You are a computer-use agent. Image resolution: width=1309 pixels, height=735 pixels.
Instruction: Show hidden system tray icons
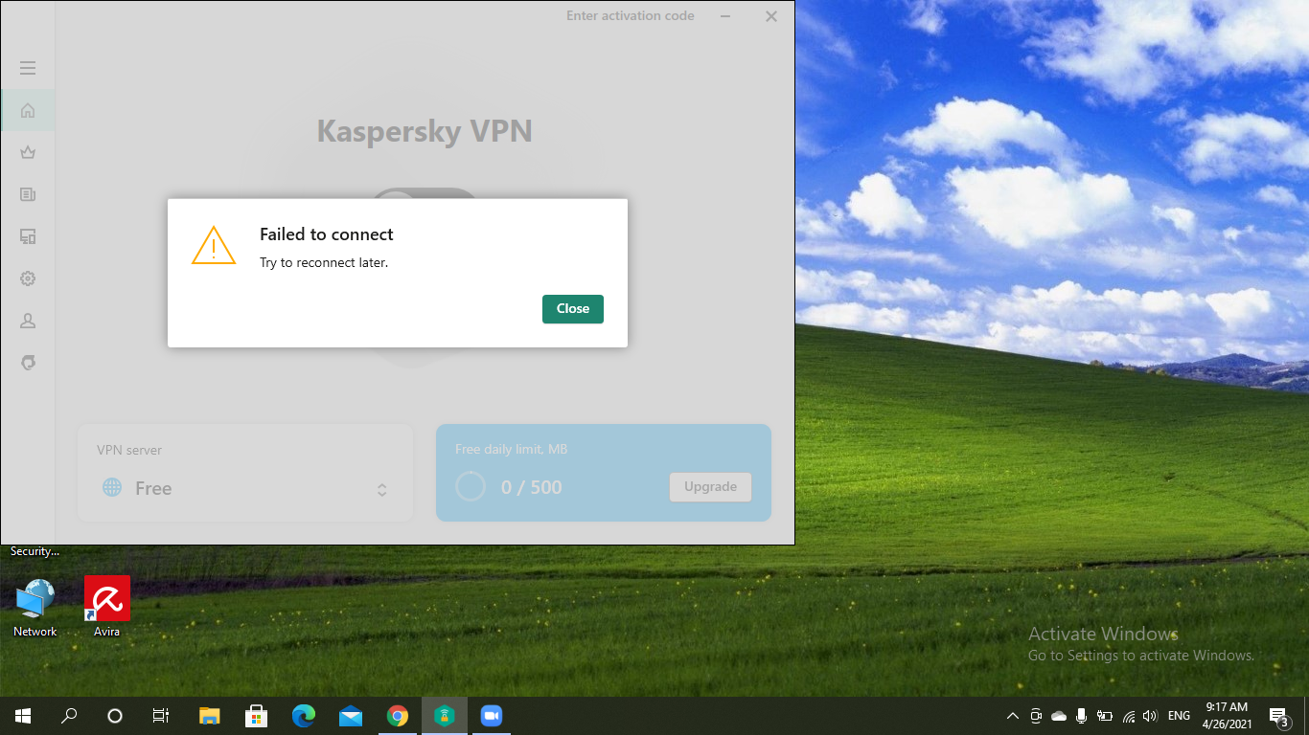1013,716
